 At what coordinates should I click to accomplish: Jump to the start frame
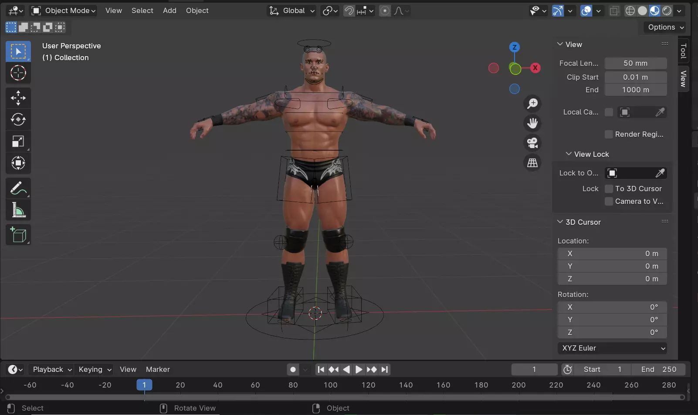pos(321,369)
